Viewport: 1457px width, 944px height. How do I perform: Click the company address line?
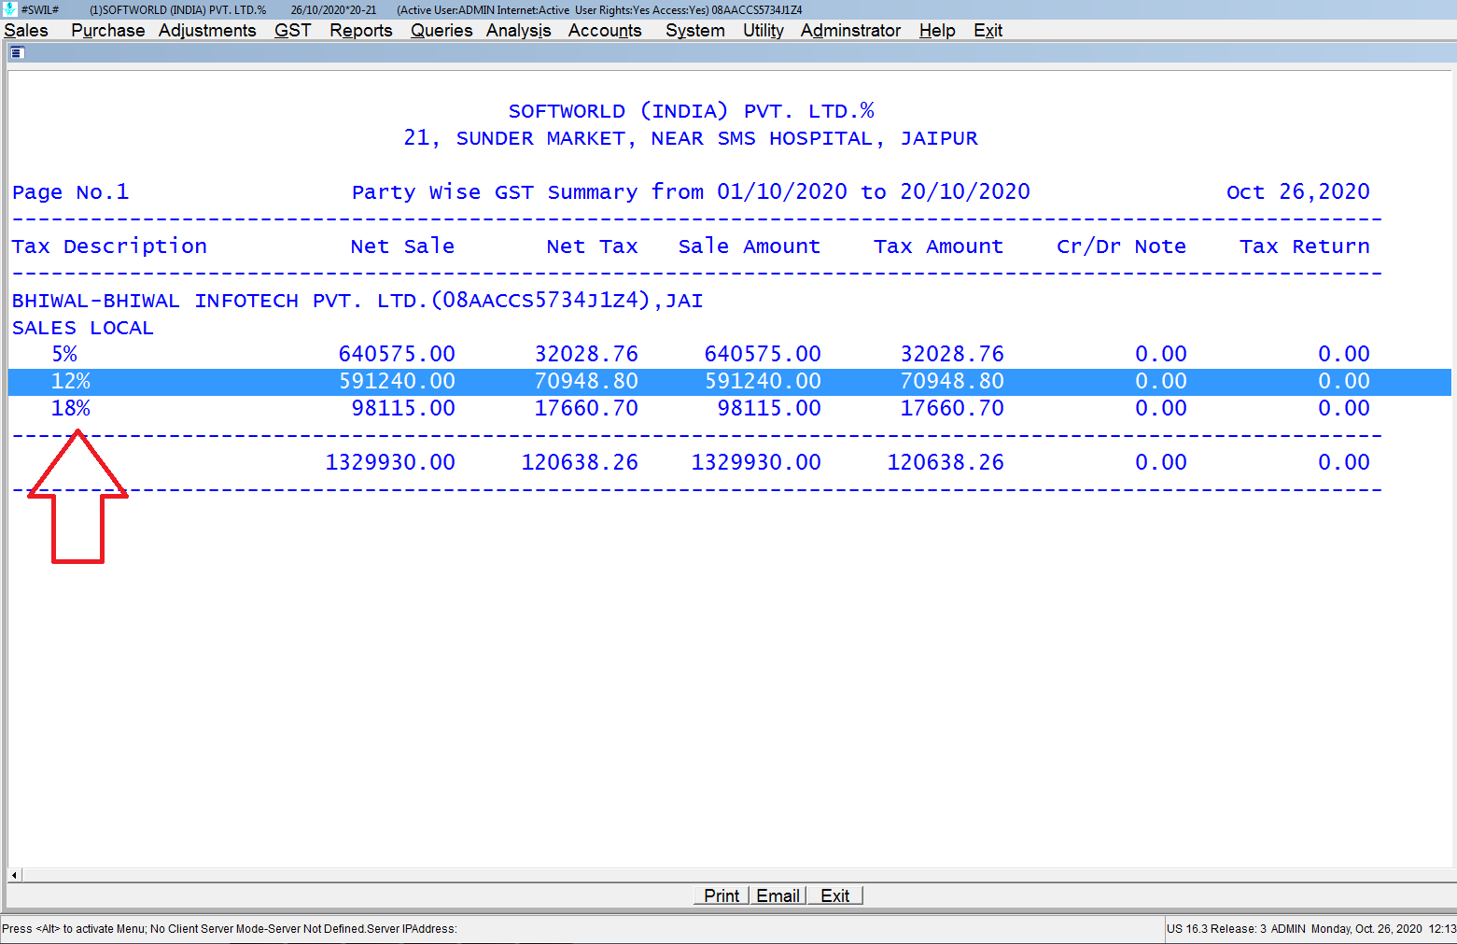coord(691,138)
